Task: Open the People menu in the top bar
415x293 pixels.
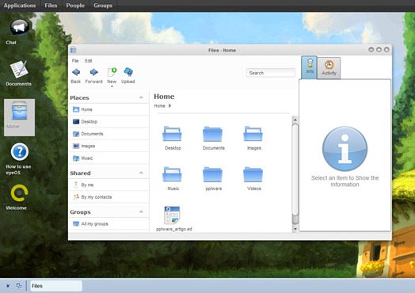Action: point(75,6)
